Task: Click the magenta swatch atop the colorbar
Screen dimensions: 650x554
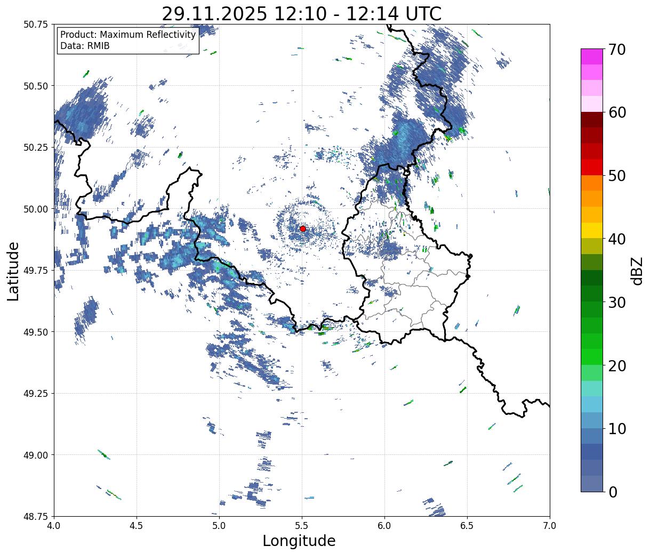Action: [x=592, y=56]
